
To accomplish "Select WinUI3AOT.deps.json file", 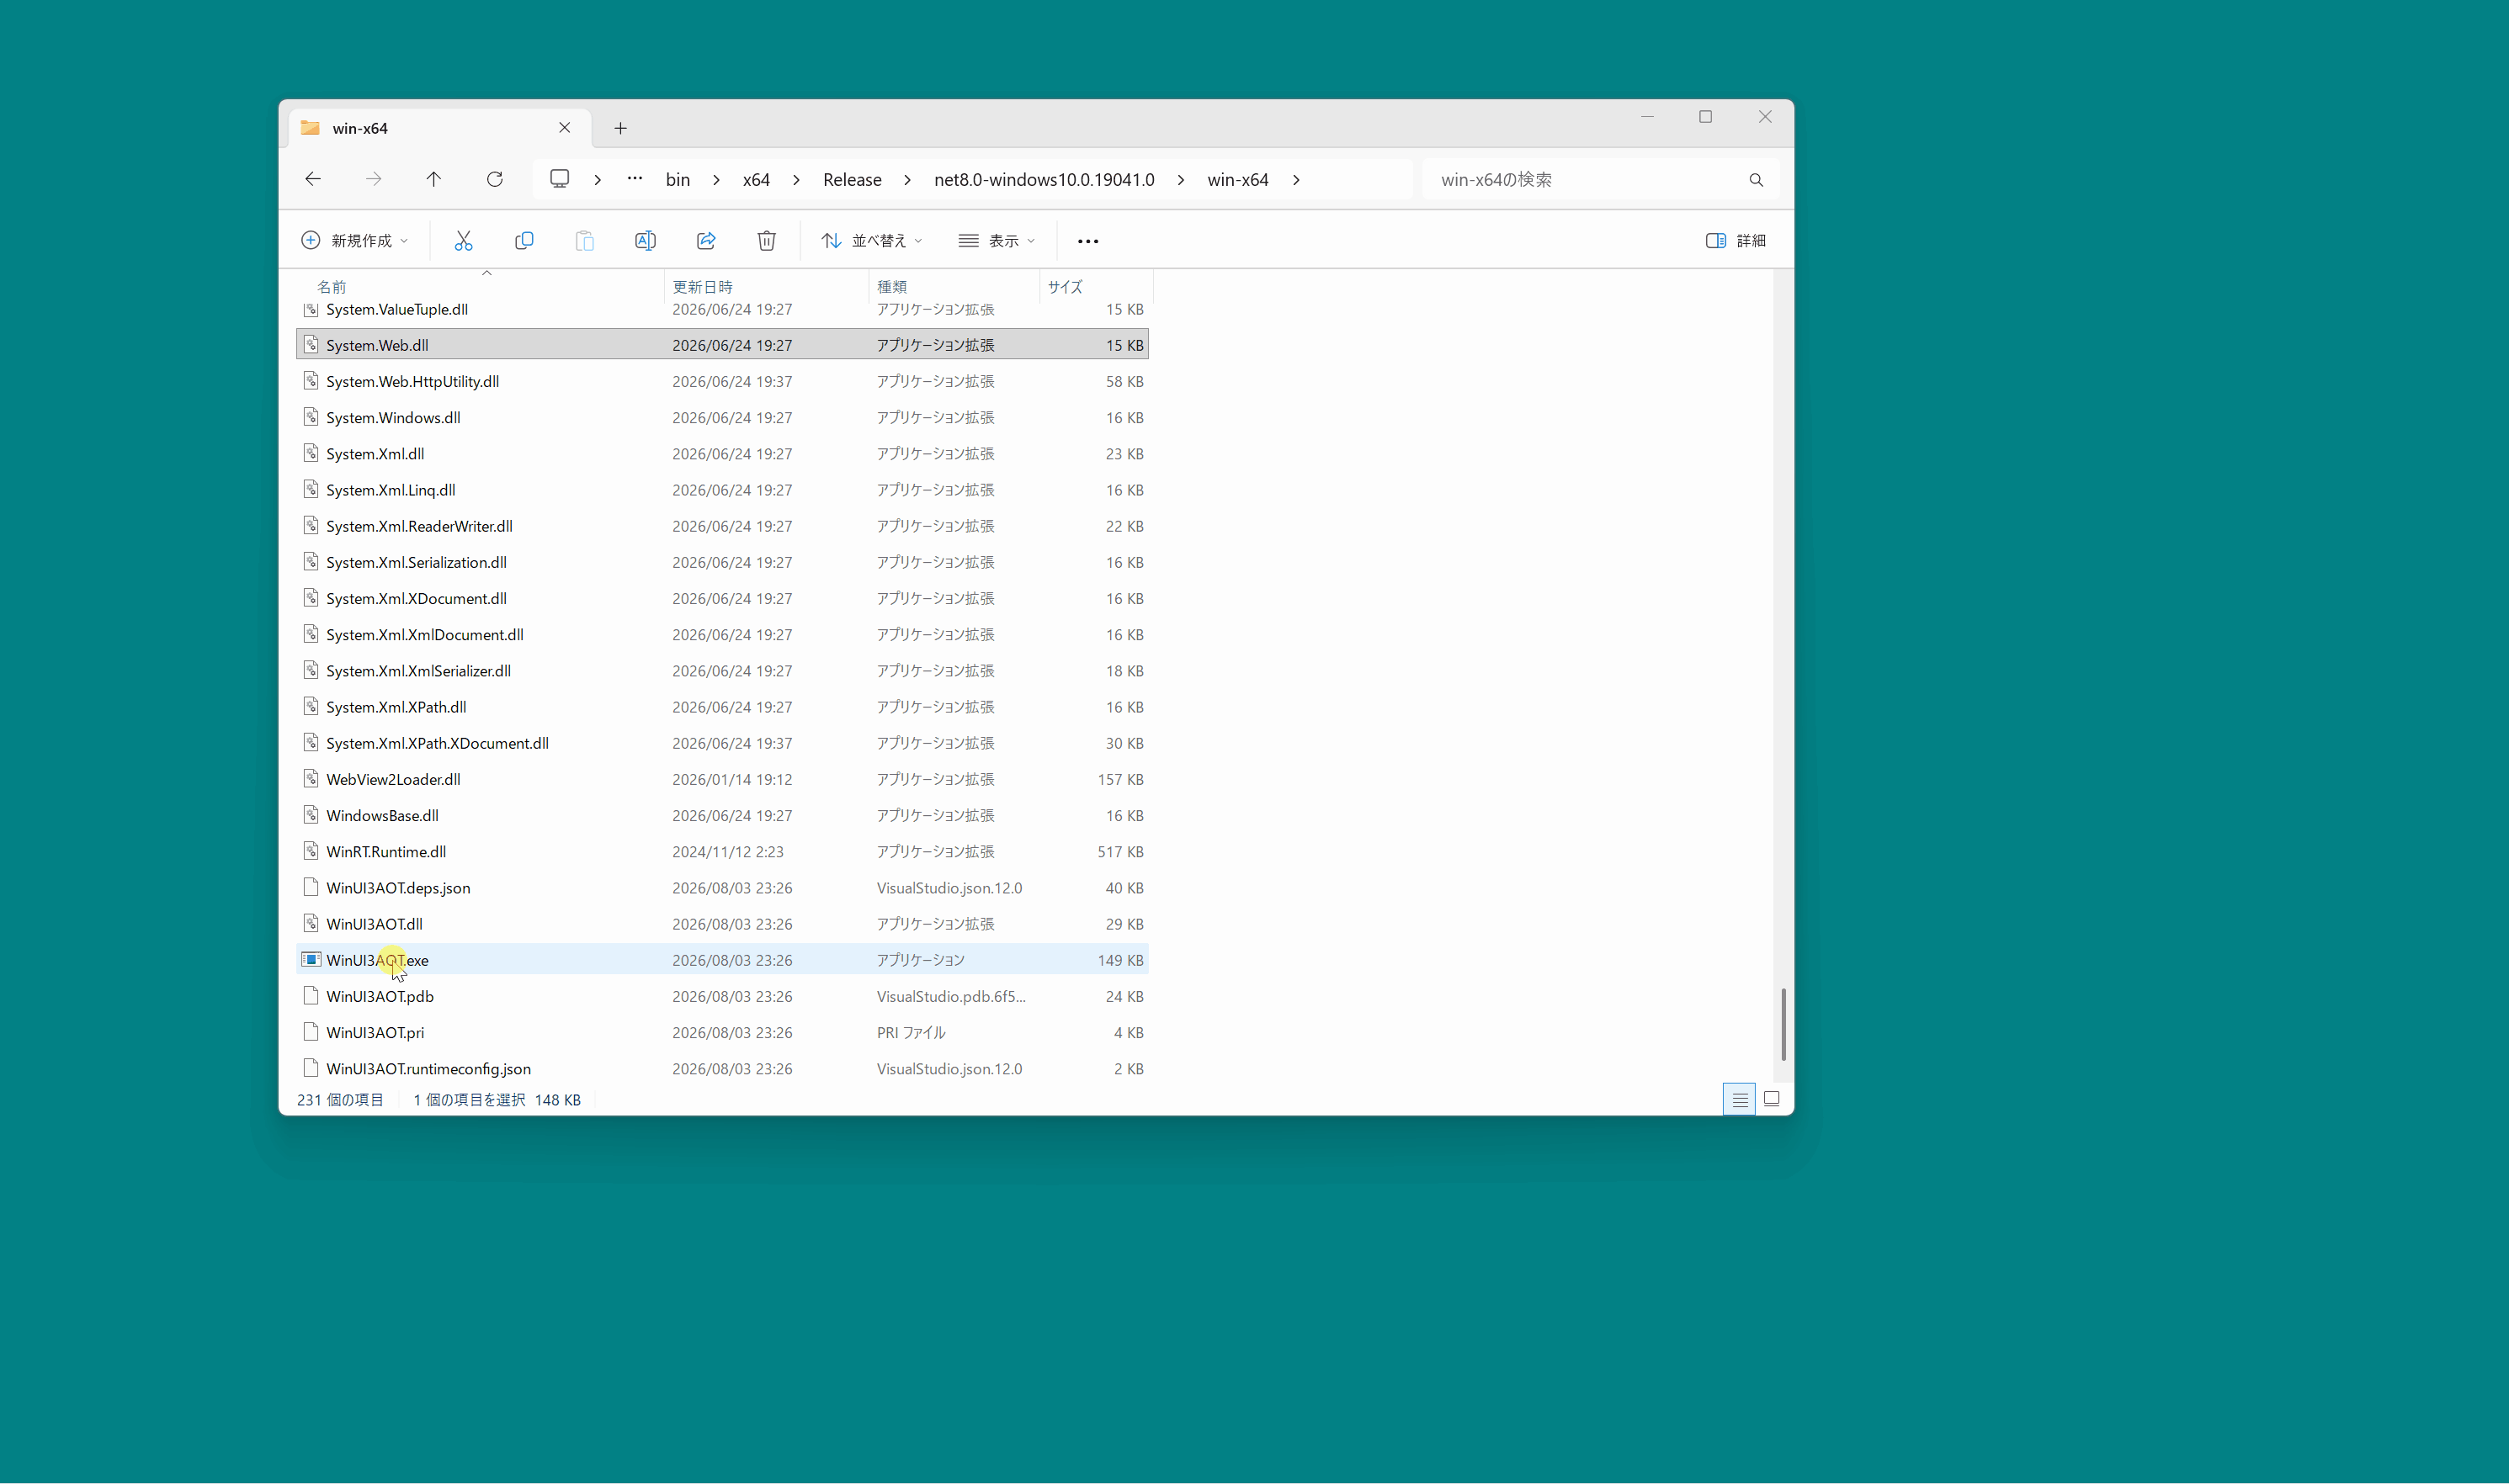I will coord(722,888).
